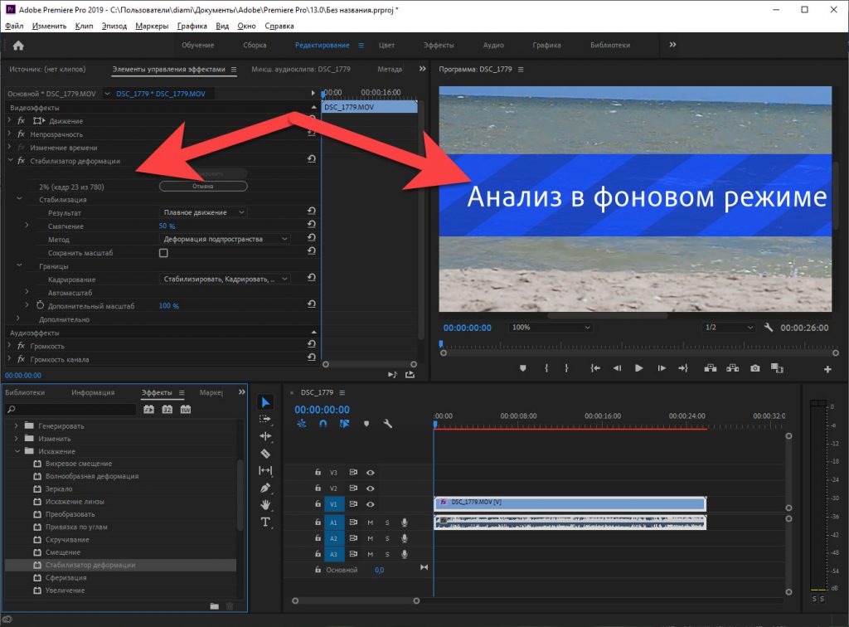Expand the Генерировать effects folder

click(17, 425)
